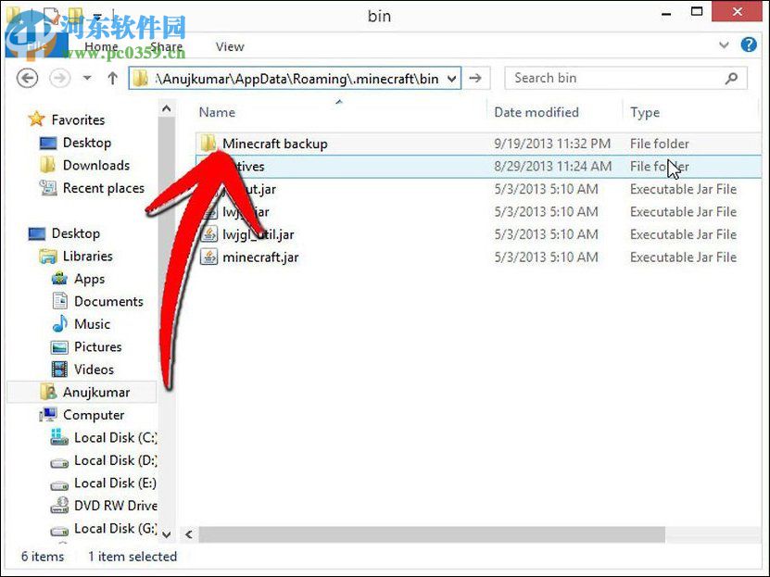The width and height of the screenshot is (770, 577).
Task: Minimize the bin window
Action: point(666,14)
